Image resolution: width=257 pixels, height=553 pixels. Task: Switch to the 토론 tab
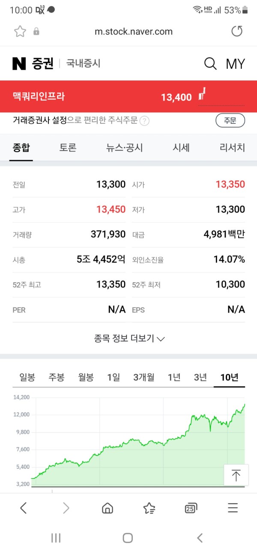tap(68, 148)
